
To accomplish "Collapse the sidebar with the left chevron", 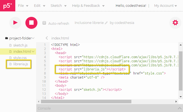I will tap(47, 38).
